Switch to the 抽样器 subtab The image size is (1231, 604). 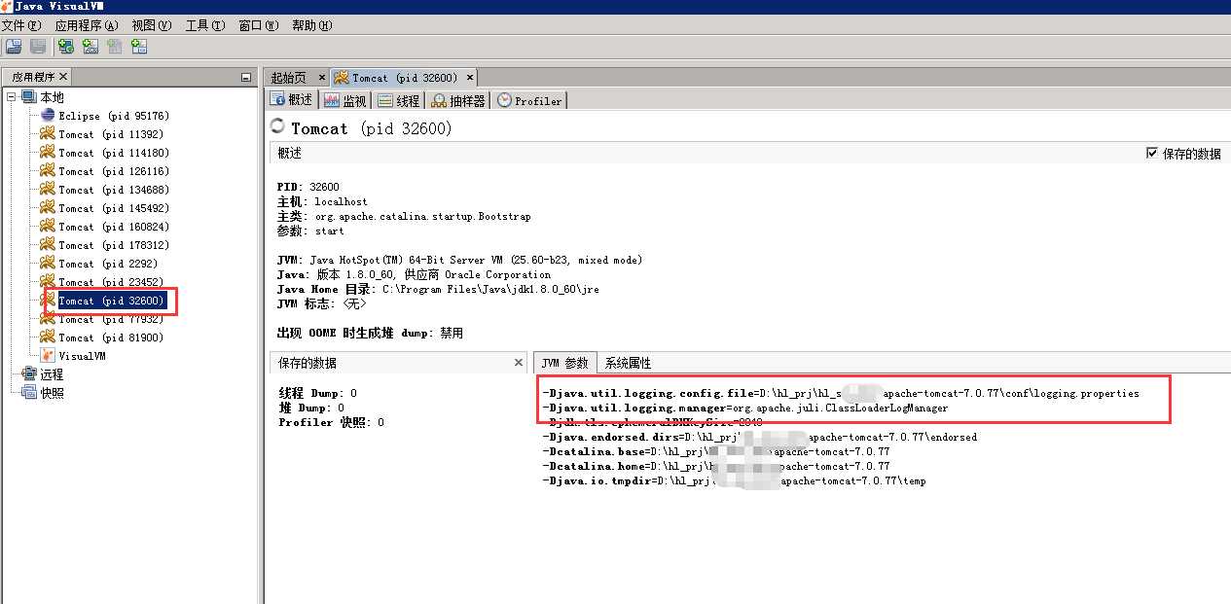[x=458, y=100]
